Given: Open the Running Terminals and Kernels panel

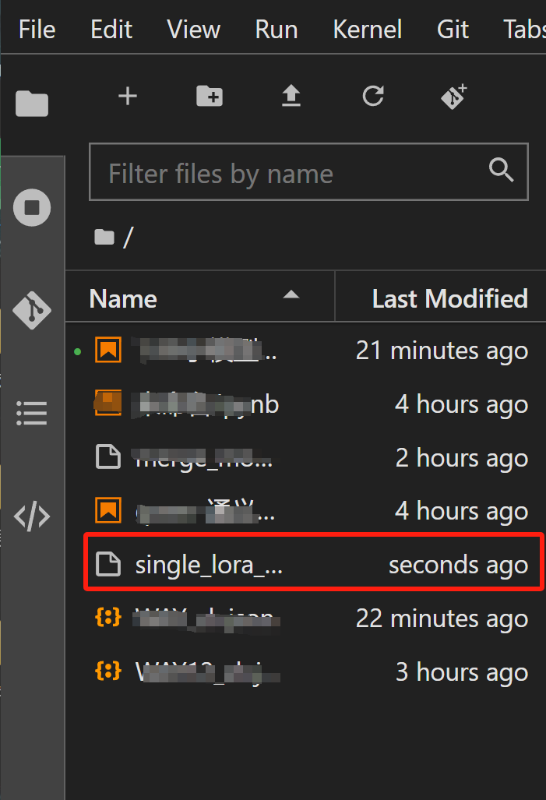Looking at the screenshot, I should pos(32,208).
